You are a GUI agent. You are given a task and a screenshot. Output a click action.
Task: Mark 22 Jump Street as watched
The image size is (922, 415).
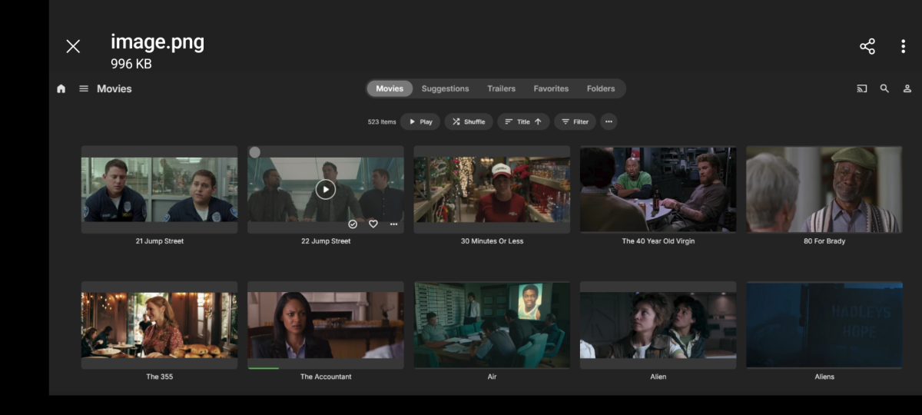tap(353, 224)
